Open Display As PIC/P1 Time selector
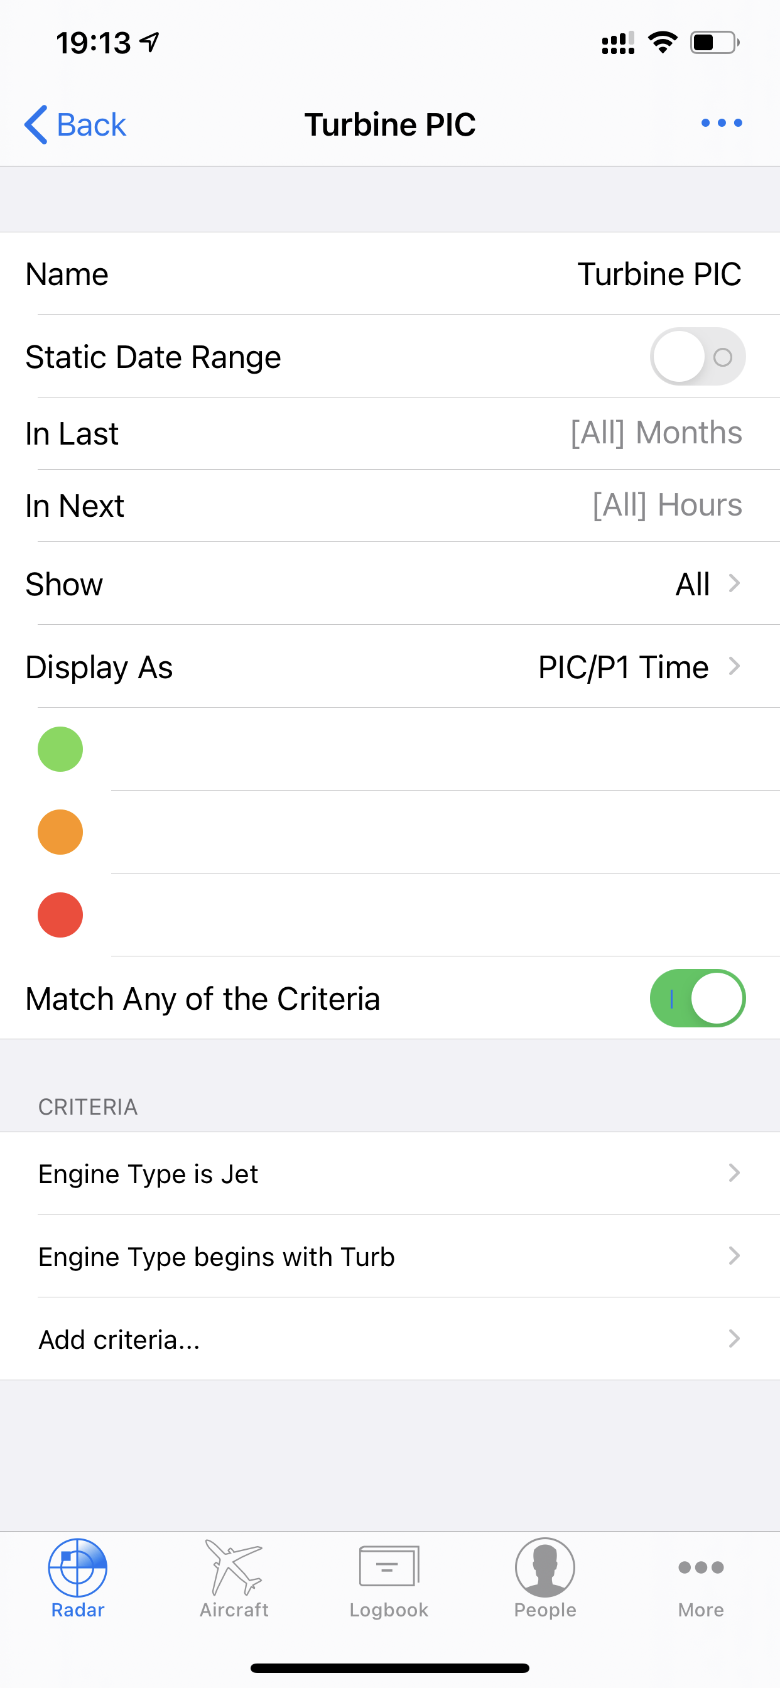The image size is (780, 1688). 389,666
